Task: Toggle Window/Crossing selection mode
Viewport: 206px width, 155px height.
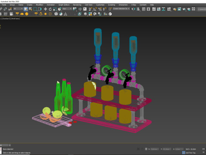Action: (x=40, y=9)
